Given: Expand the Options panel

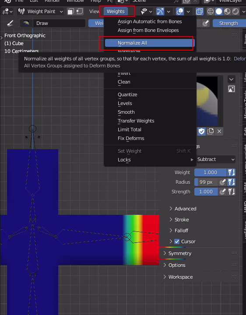Looking at the screenshot, I should pyautogui.click(x=174, y=265).
